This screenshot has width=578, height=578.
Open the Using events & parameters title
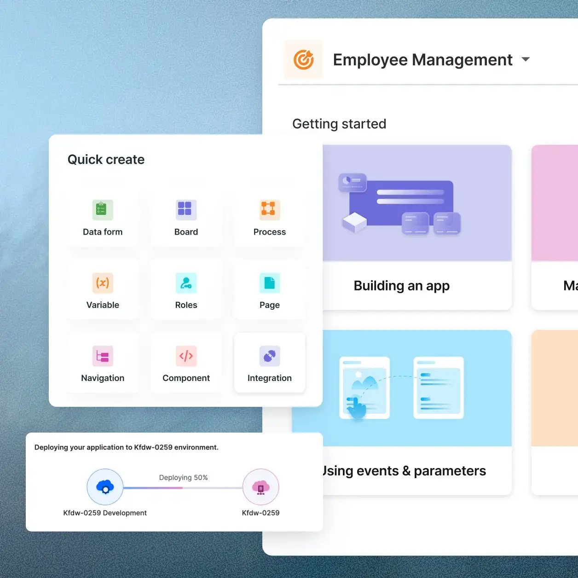pos(404,471)
